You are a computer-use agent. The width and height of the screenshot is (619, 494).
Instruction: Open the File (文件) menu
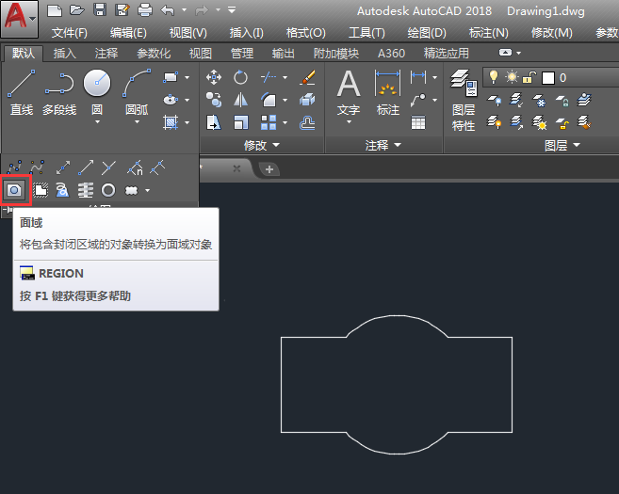point(69,33)
